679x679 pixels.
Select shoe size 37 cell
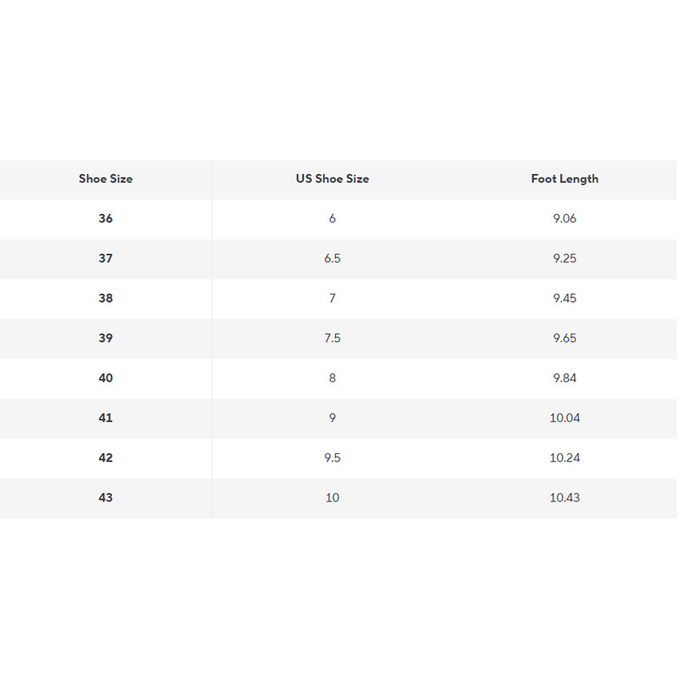(x=105, y=258)
